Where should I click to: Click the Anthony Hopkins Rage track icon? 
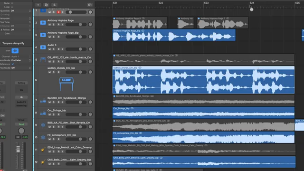[x=43, y=23]
